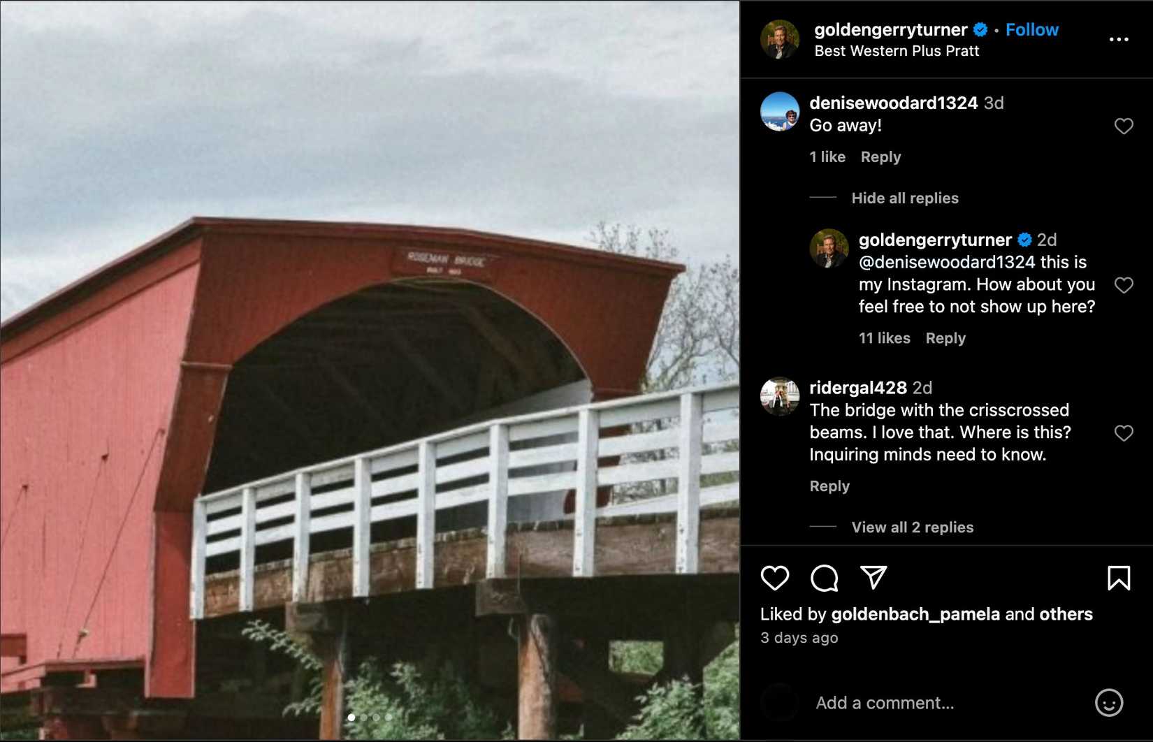Open comments via the speech bubble icon

(x=824, y=578)
